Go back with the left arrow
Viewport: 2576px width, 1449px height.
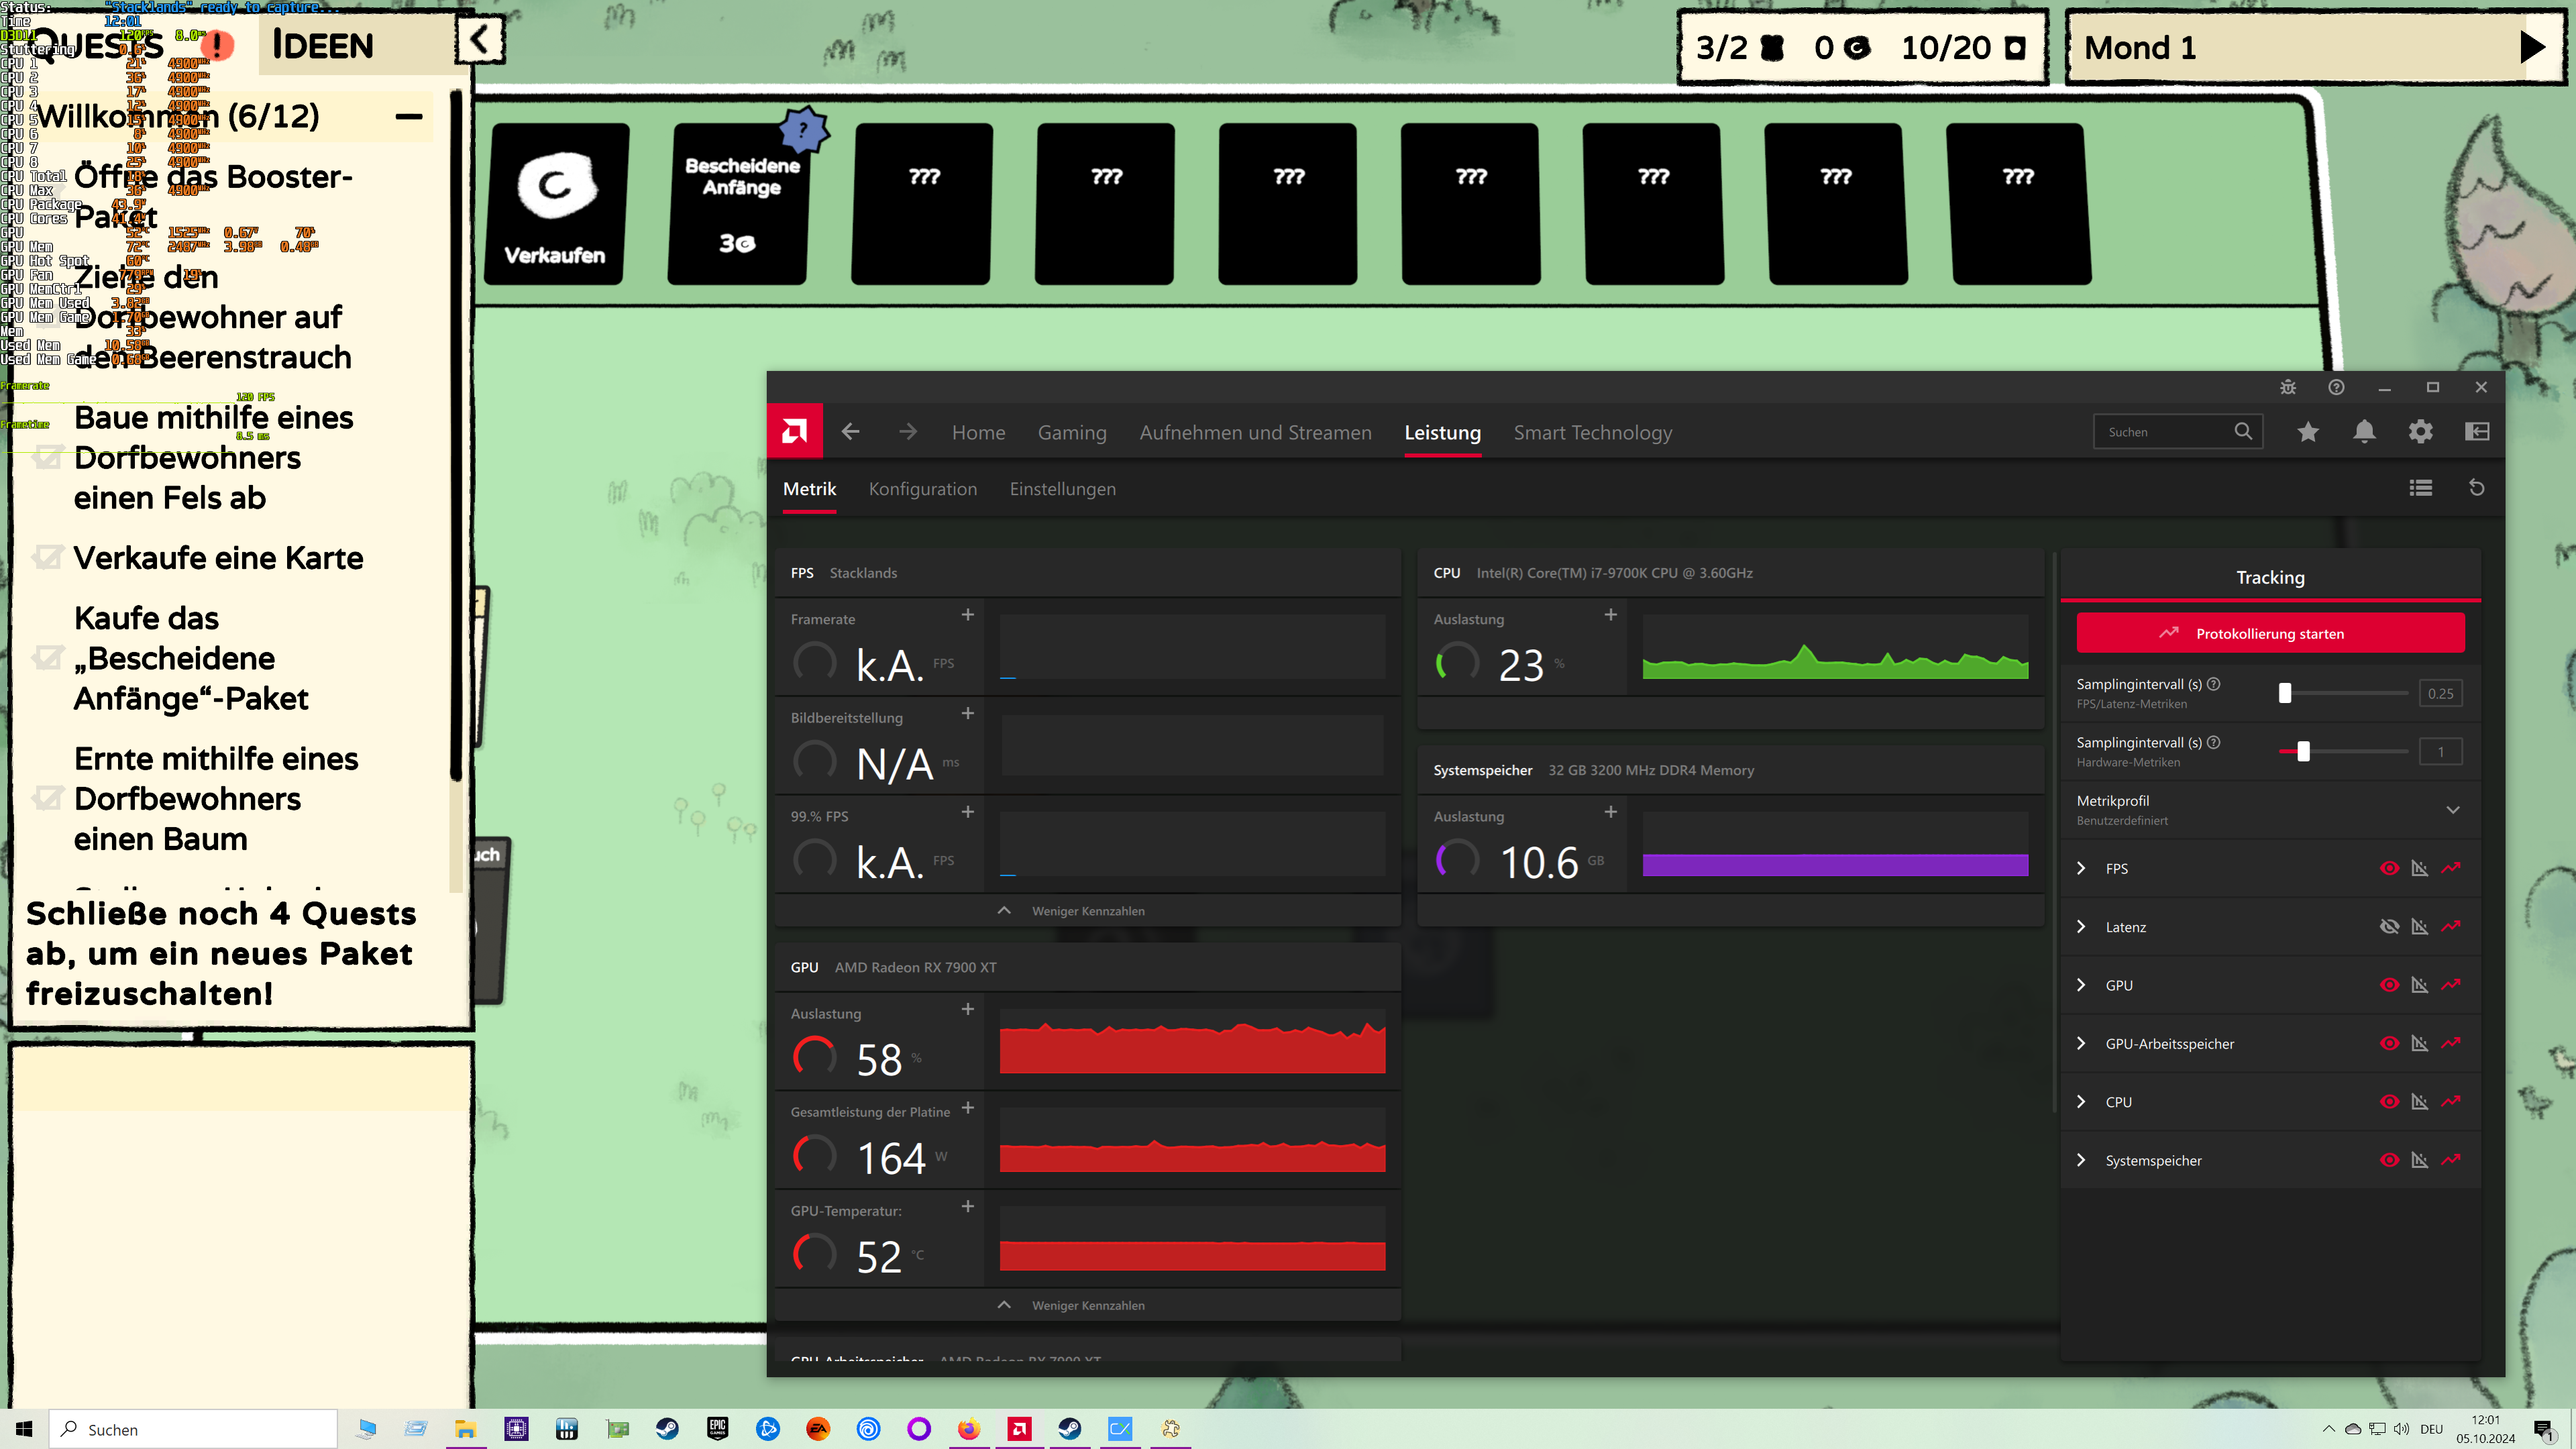click(x=850, y=431)
